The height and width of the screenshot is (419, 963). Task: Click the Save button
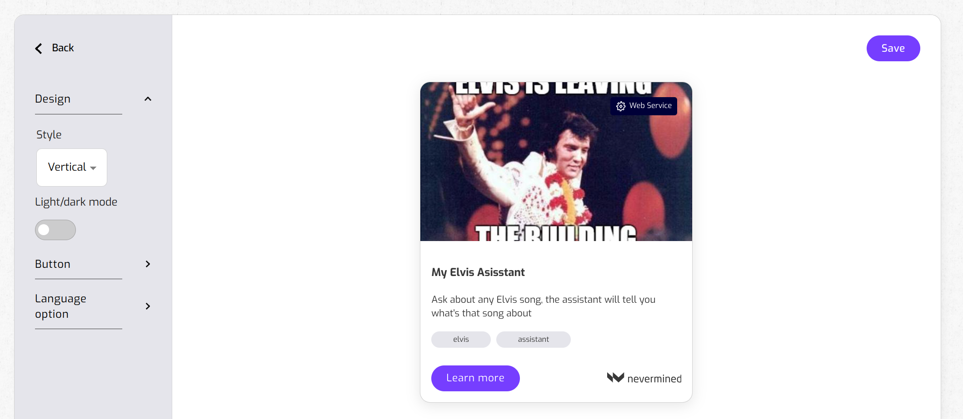click(893, 48)
